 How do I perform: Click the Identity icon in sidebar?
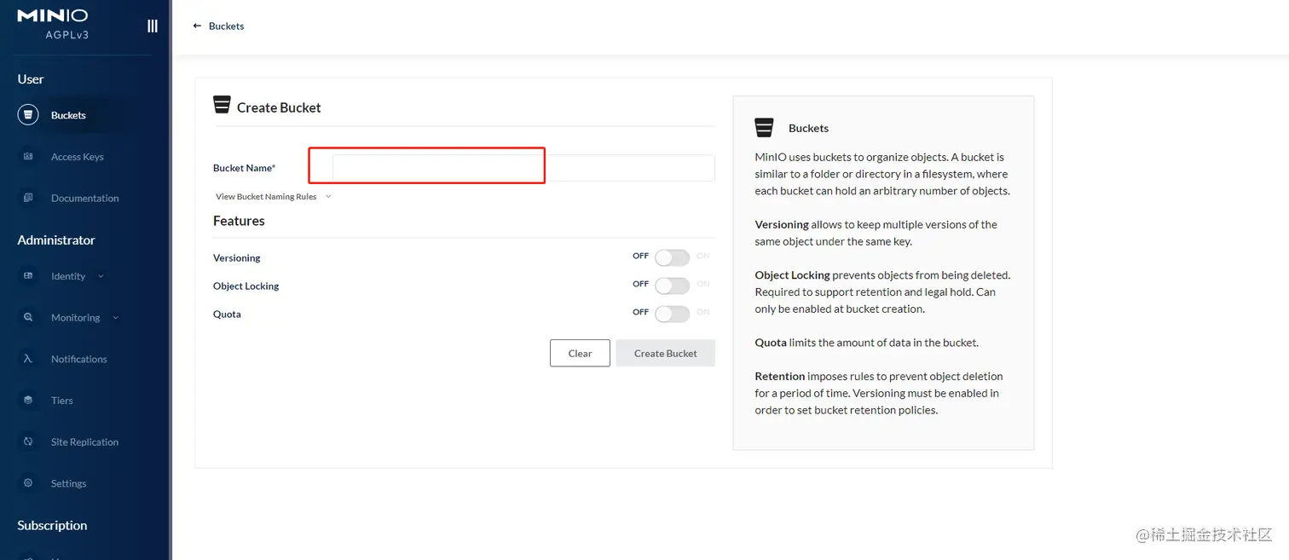28,276
